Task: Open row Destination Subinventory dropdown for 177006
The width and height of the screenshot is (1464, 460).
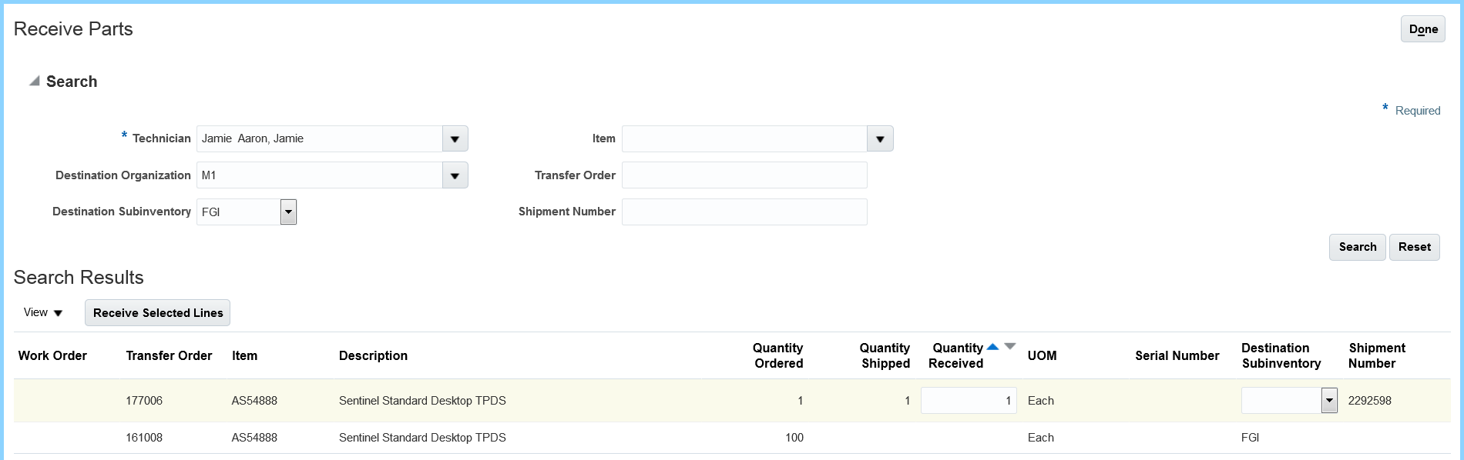Action: tap(1329, 401)
